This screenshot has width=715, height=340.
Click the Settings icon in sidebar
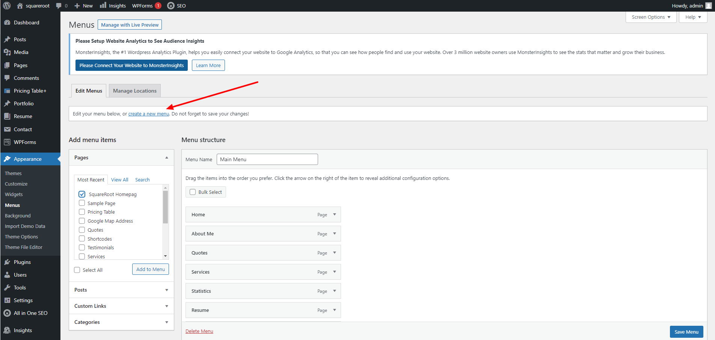[7, 300]
